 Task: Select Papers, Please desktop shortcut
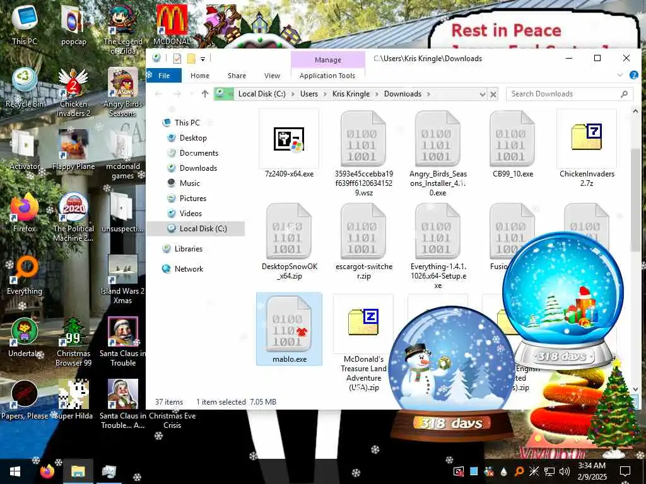(25, 400)
